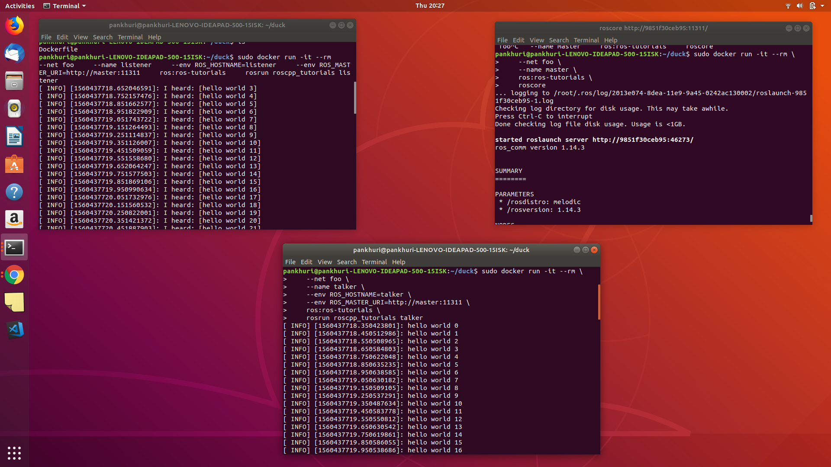Expand the Terminal app menu in top bar
831x467 pixels.
65,6
